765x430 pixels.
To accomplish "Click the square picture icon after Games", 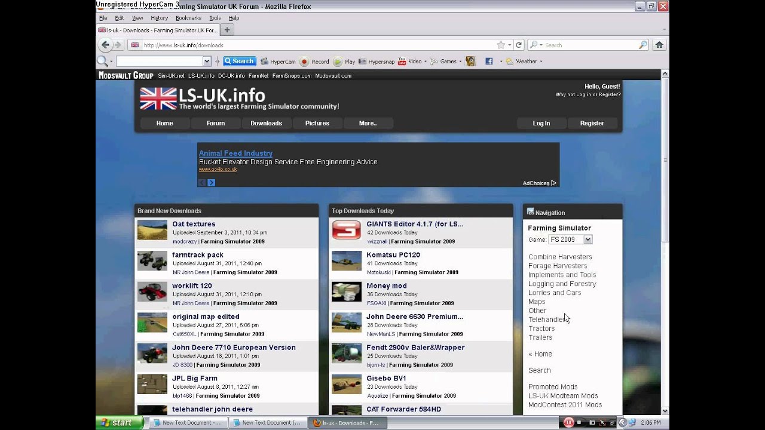I will [x=470, y=61].
